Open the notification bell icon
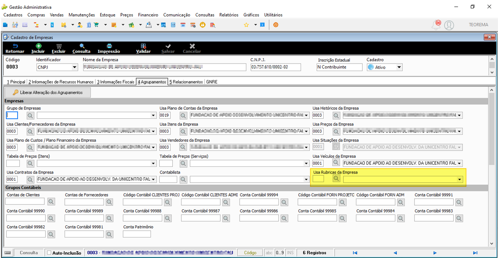This screenshot has width=498, height=258. point(437,25)
